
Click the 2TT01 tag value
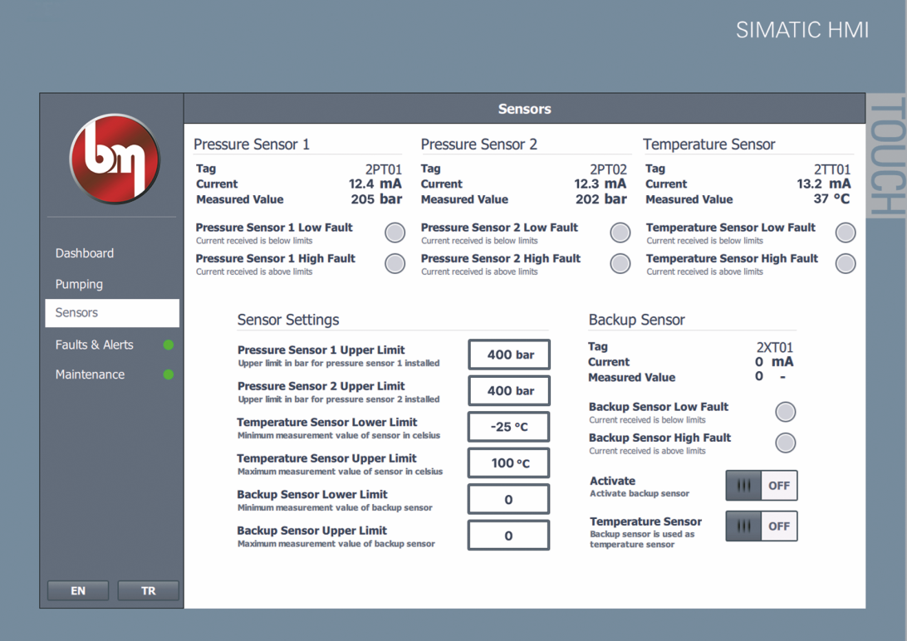pyautogui.click(x=831, y=169)
